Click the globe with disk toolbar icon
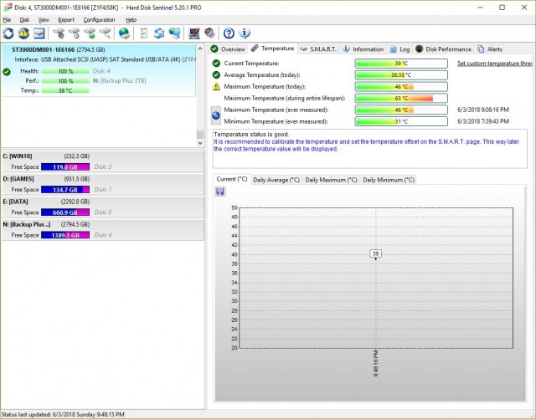This screenshot has width=536, height=419. pyautogui.click(x=124, y=33)
